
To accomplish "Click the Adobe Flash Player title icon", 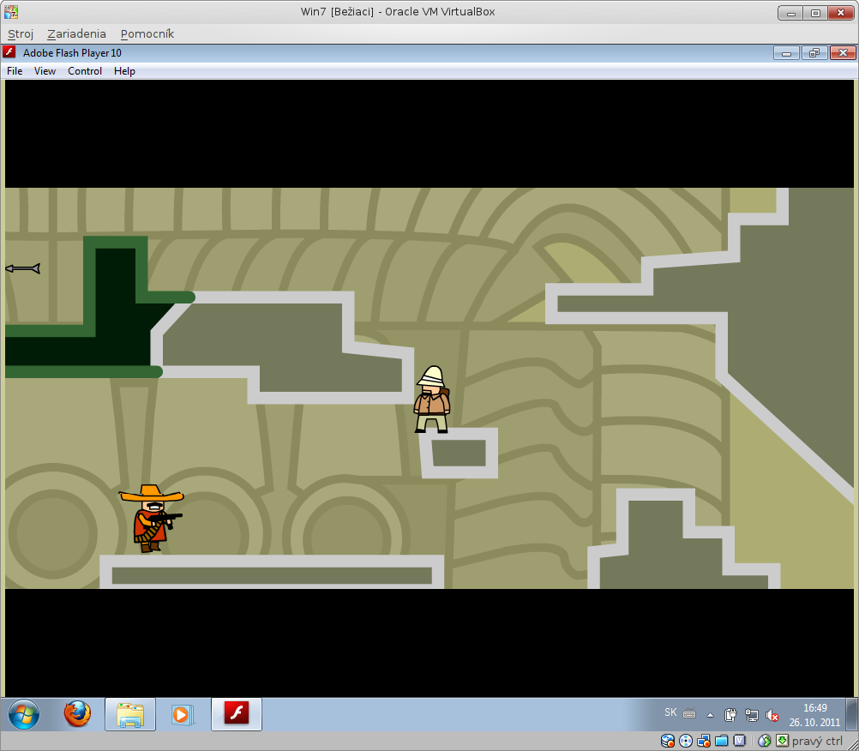I will pyautogui.click(x=9, y=52).
